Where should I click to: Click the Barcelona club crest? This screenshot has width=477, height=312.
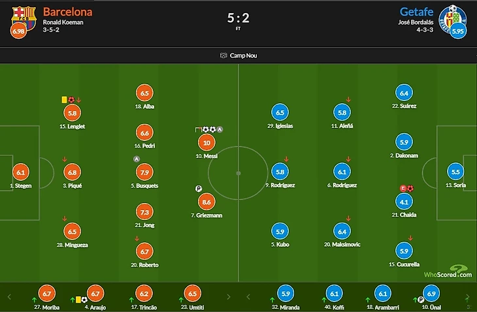24,18
